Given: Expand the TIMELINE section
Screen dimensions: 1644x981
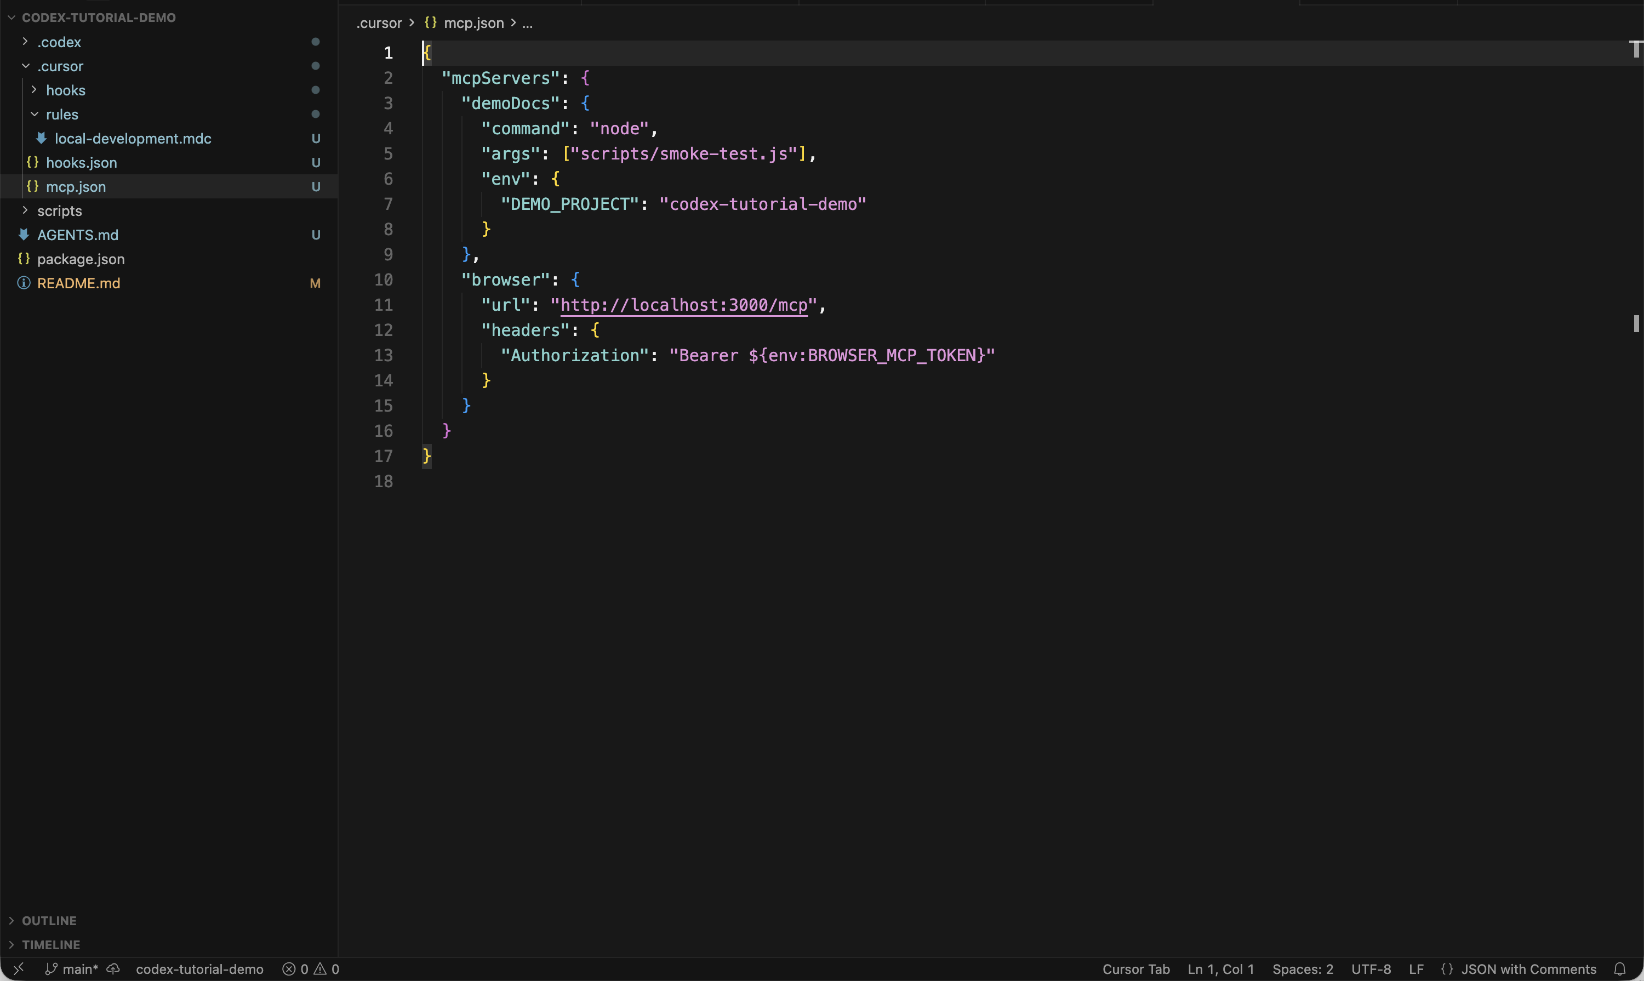Looking at the screenshot, I should [51, 945].
